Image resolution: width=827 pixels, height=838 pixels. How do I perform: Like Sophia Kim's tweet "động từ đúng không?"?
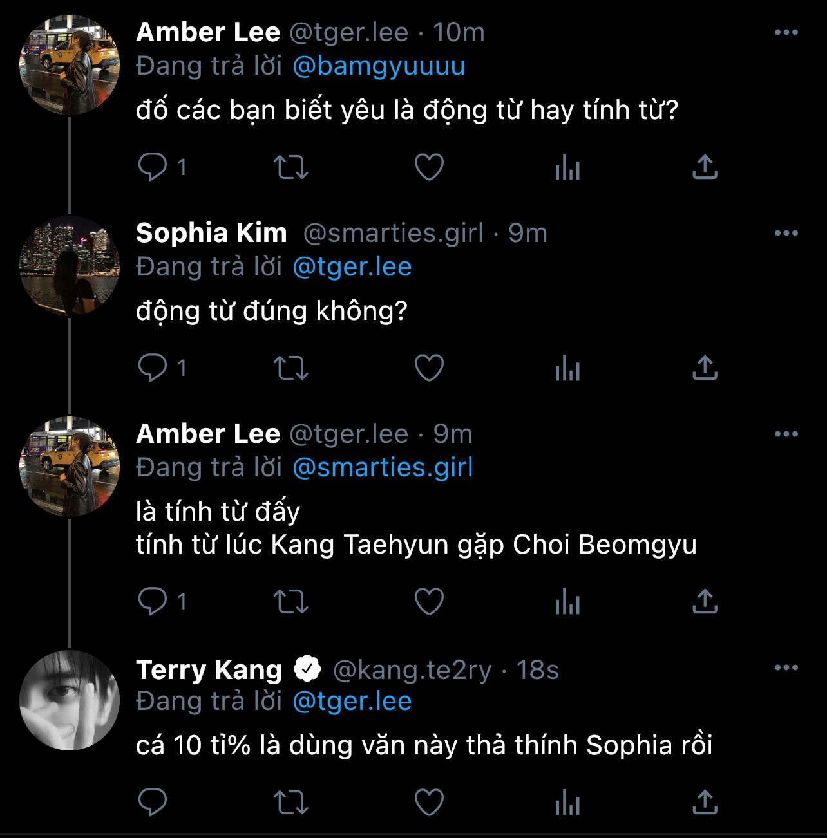point(429,368)
